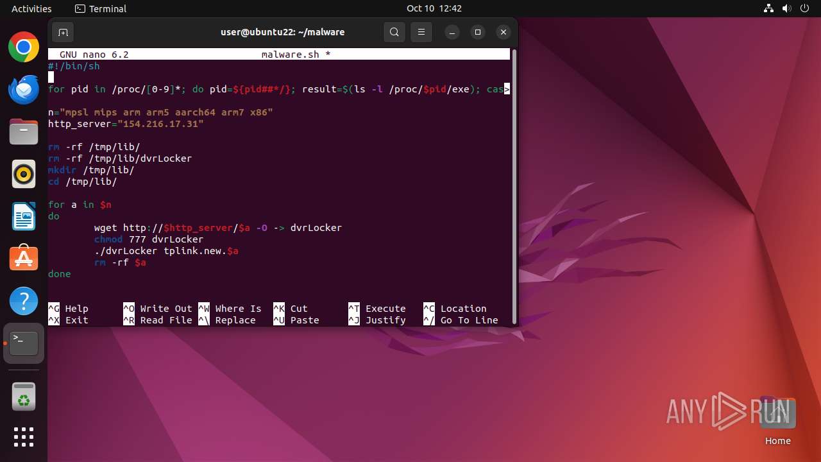Click the network status icon in the top bar
This screenshot has height=462, width=821.
[x=769, y=8]
